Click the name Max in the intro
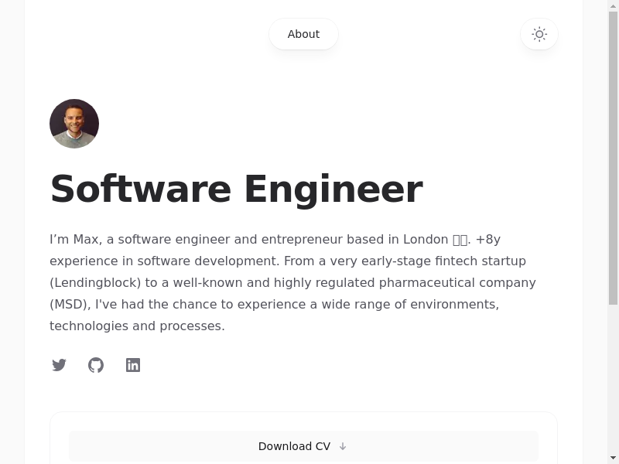Screen dimensions: 619x464 tap(85, 239)
